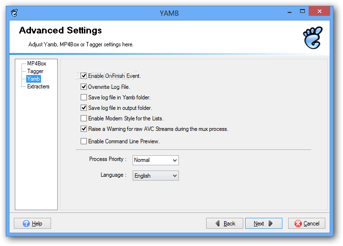
Task: Open the Language dropdown
Action: coord(156,176)
